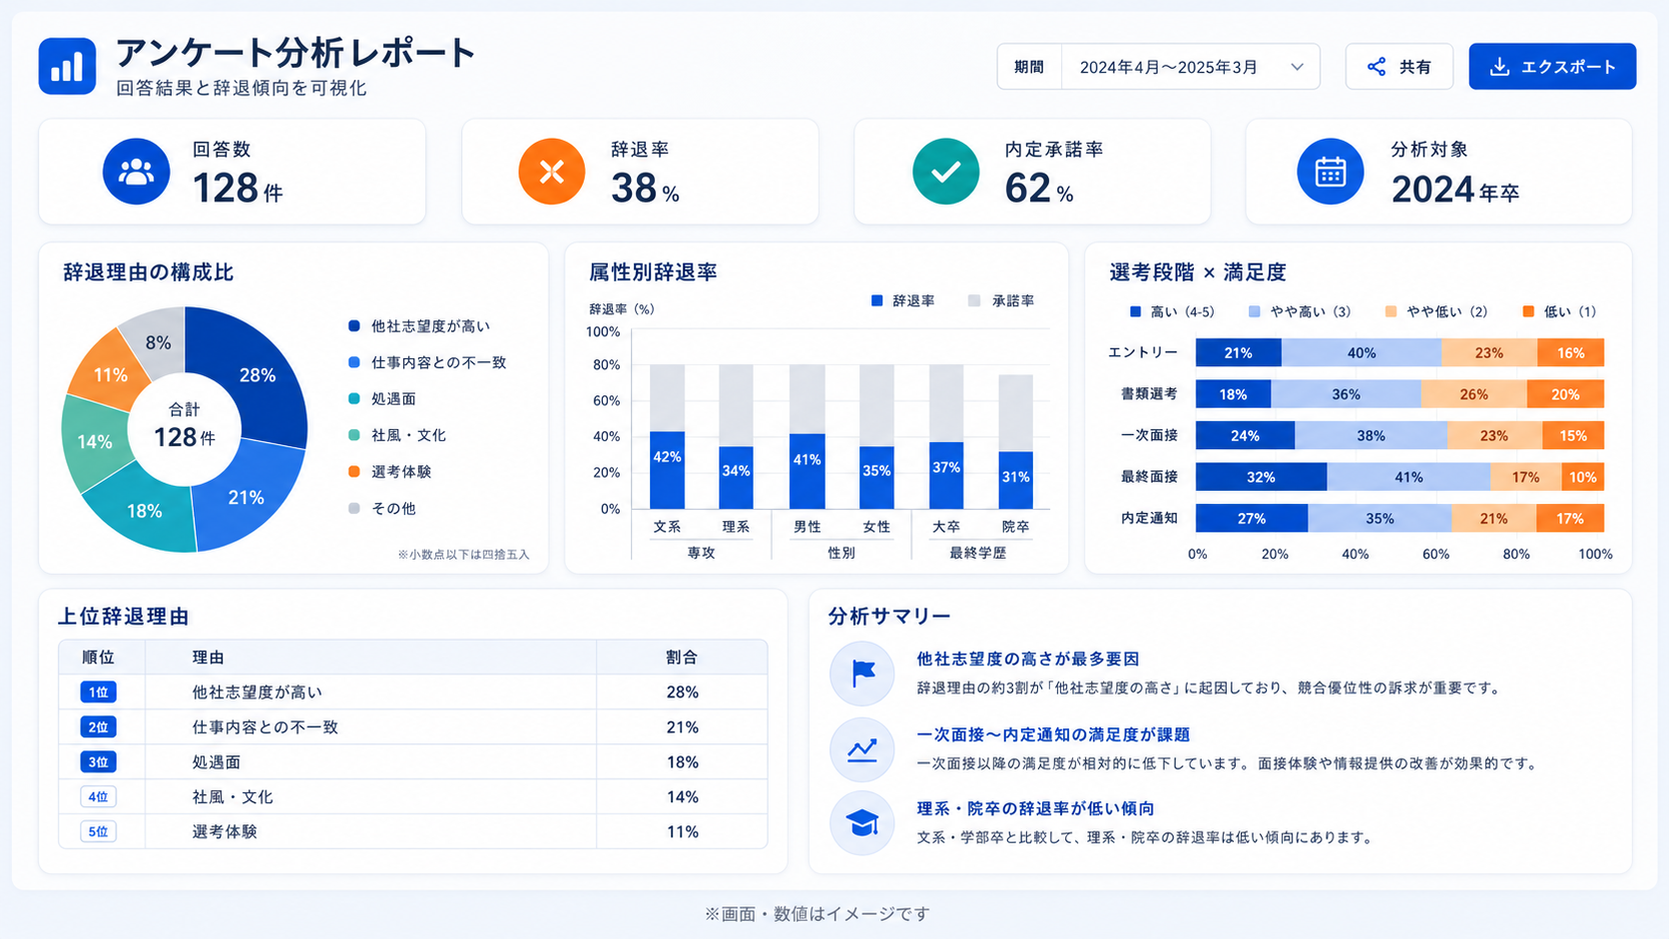Click the trend line chart icon in summary
The image size is (1669, 939).
[862, 748]
